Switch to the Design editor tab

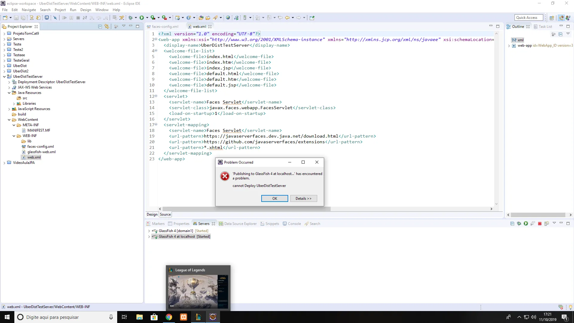click(x=152, y=214)
